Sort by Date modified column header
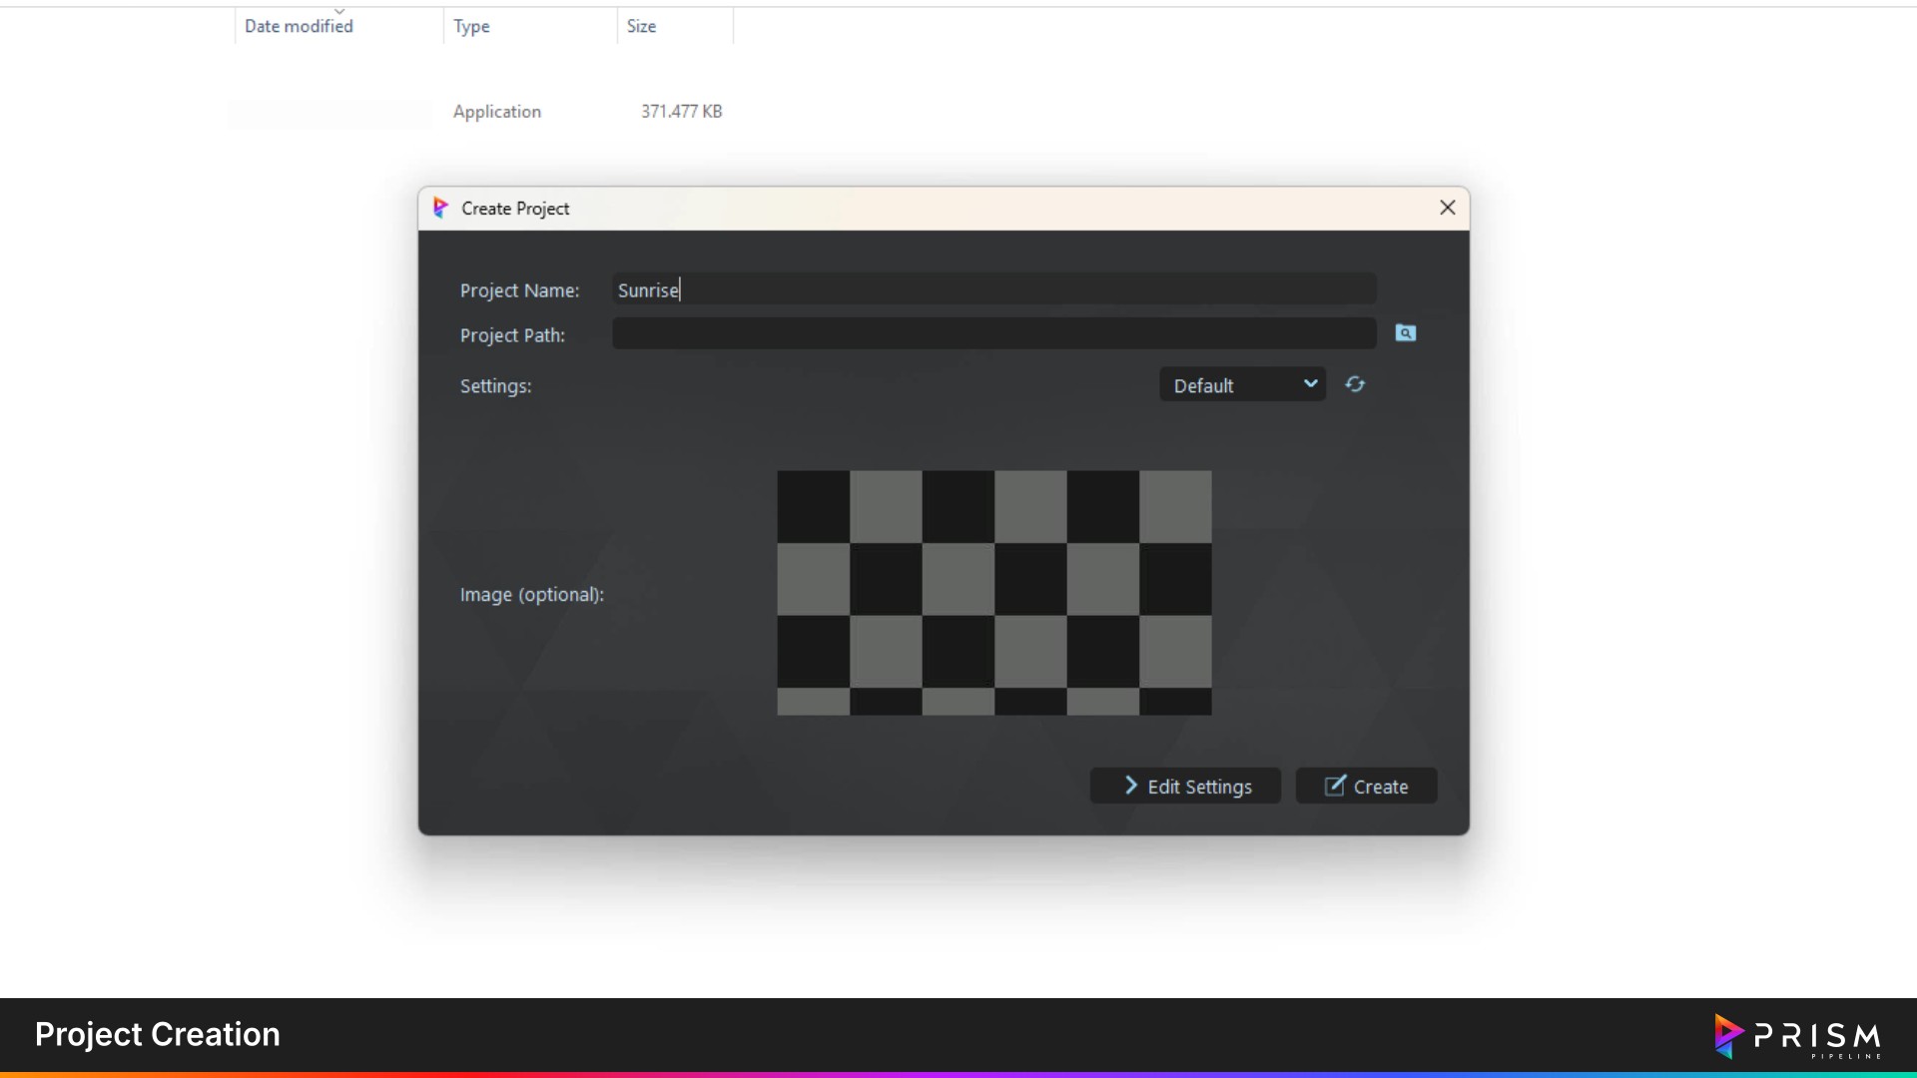Image resolution: width=1917 pixels, height=1078 pixels. (299, 27)
